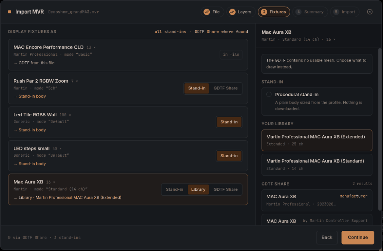Click Stand-in for LED steps small
The height and width of the screenshot is (251, 383).
pyautogui.click(x=229, y=156)
